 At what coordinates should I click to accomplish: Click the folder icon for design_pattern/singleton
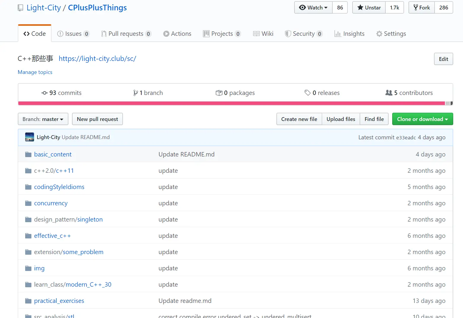tap(28, 219)
